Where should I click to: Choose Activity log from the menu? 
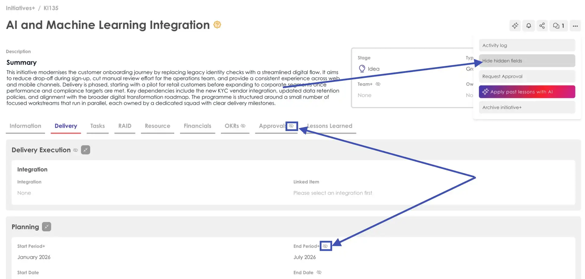pyautogui.click(x=527, y=45)
